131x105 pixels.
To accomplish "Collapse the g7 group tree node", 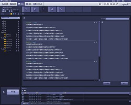I will [x=1, y=32].
